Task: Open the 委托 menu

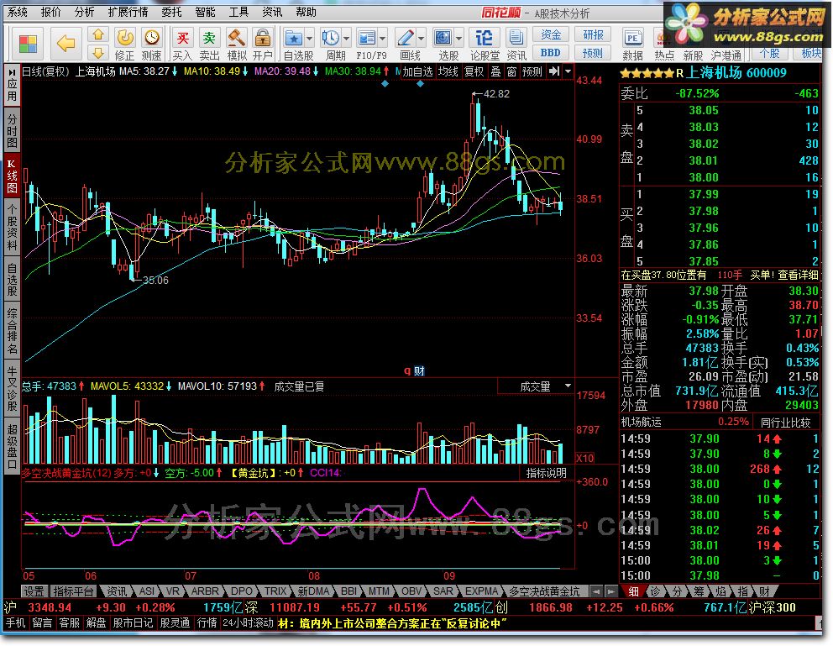Action: pos(171,12)
